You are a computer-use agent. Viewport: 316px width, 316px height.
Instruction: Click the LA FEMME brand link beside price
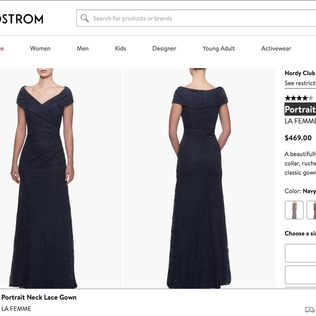coord(300,121)
